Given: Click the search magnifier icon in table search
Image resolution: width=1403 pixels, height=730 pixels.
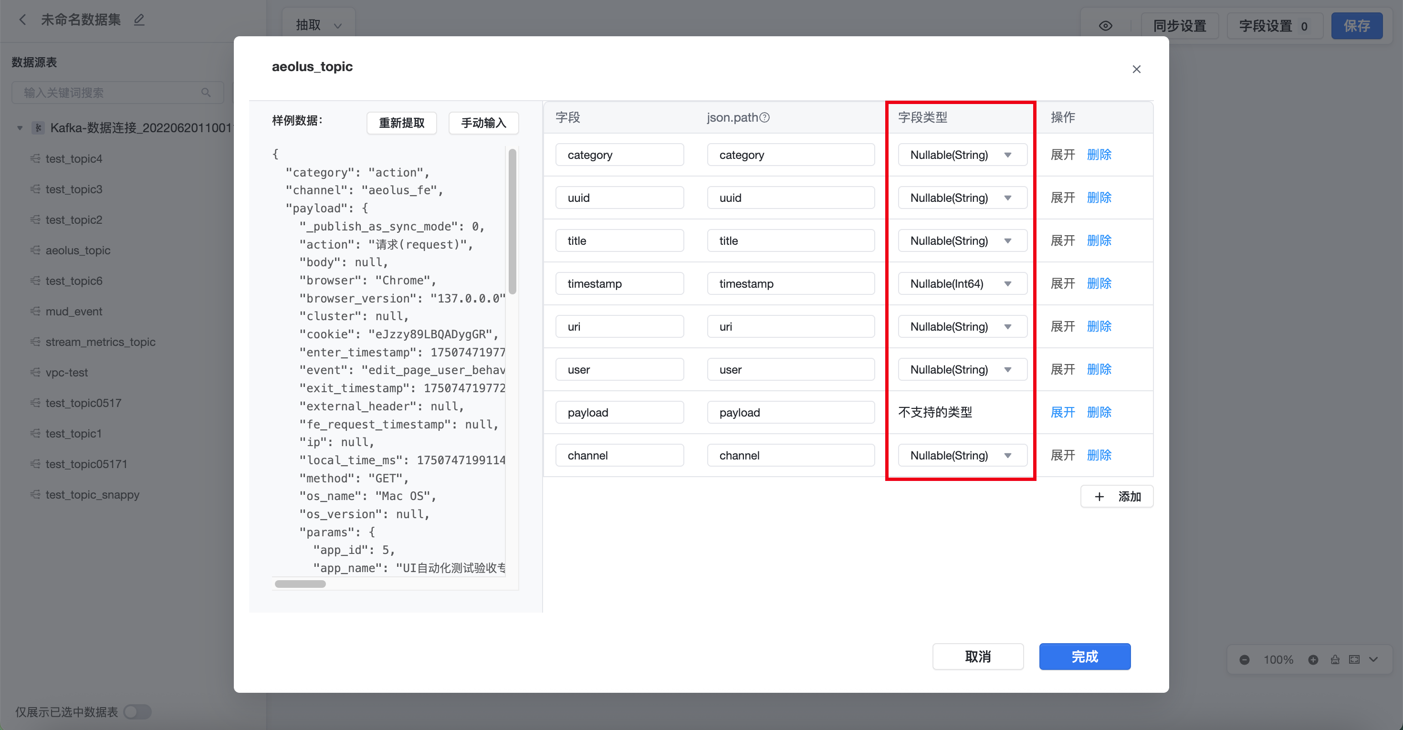Looking at the screenshot, I should point(206,93).
